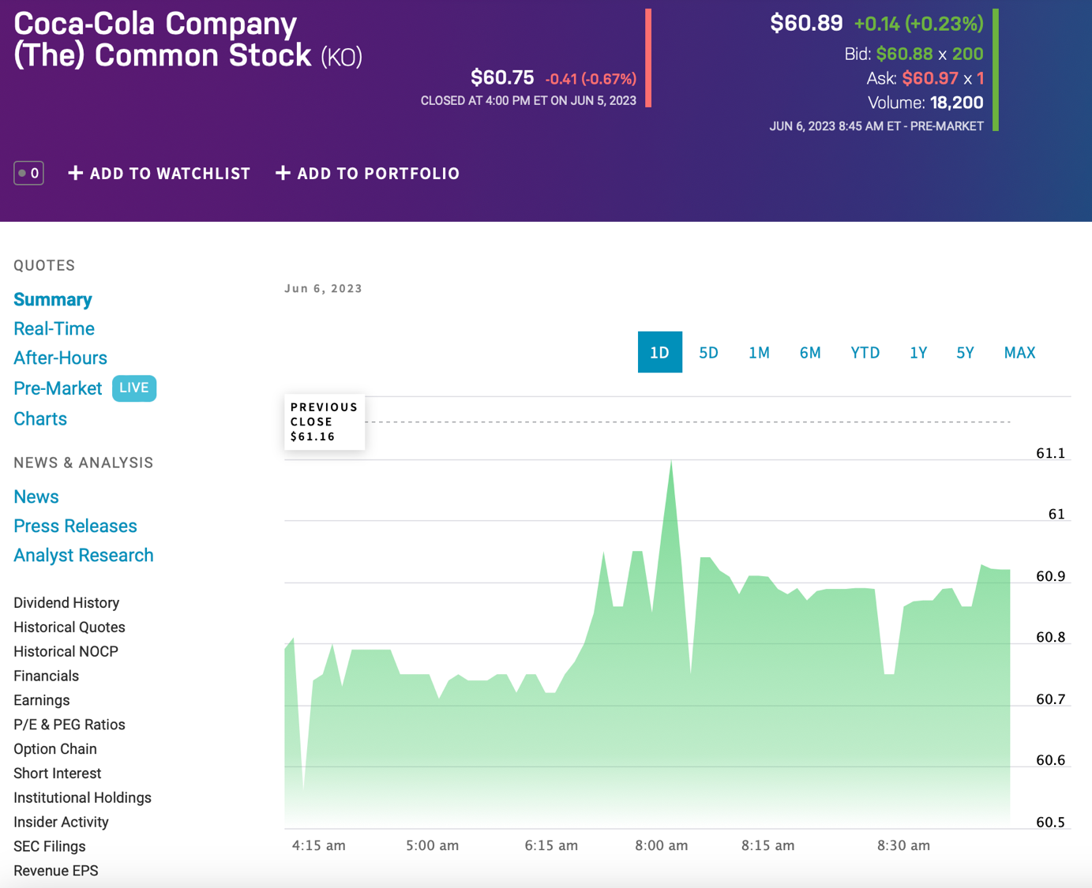Click the +0.14 (+0.23%) change text
Viewport: 1092px width, 888px height.
[x=919, y=24]
